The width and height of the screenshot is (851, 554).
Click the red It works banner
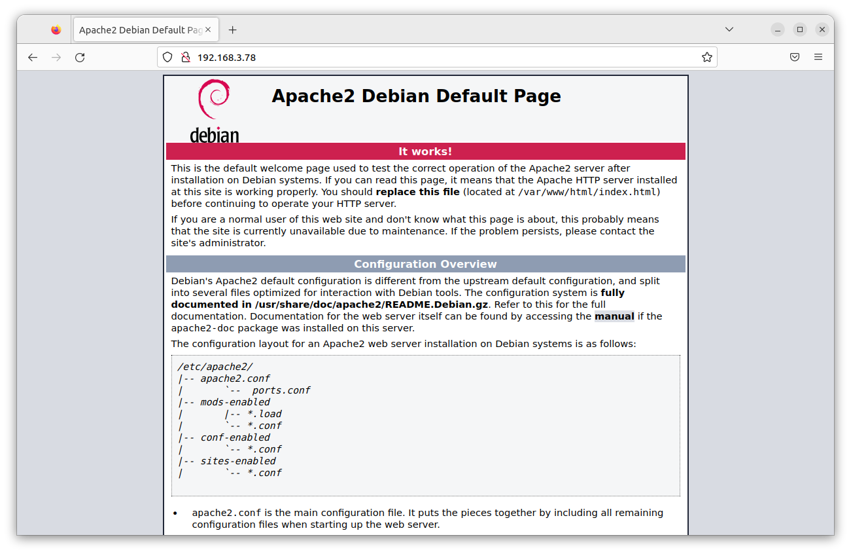point(425,151)
